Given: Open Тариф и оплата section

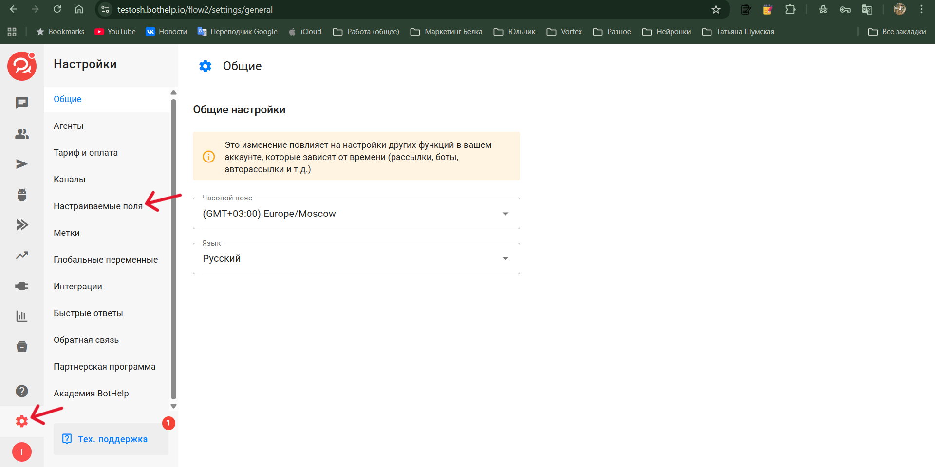Looking at the screenshot, I should coord(86,153).
